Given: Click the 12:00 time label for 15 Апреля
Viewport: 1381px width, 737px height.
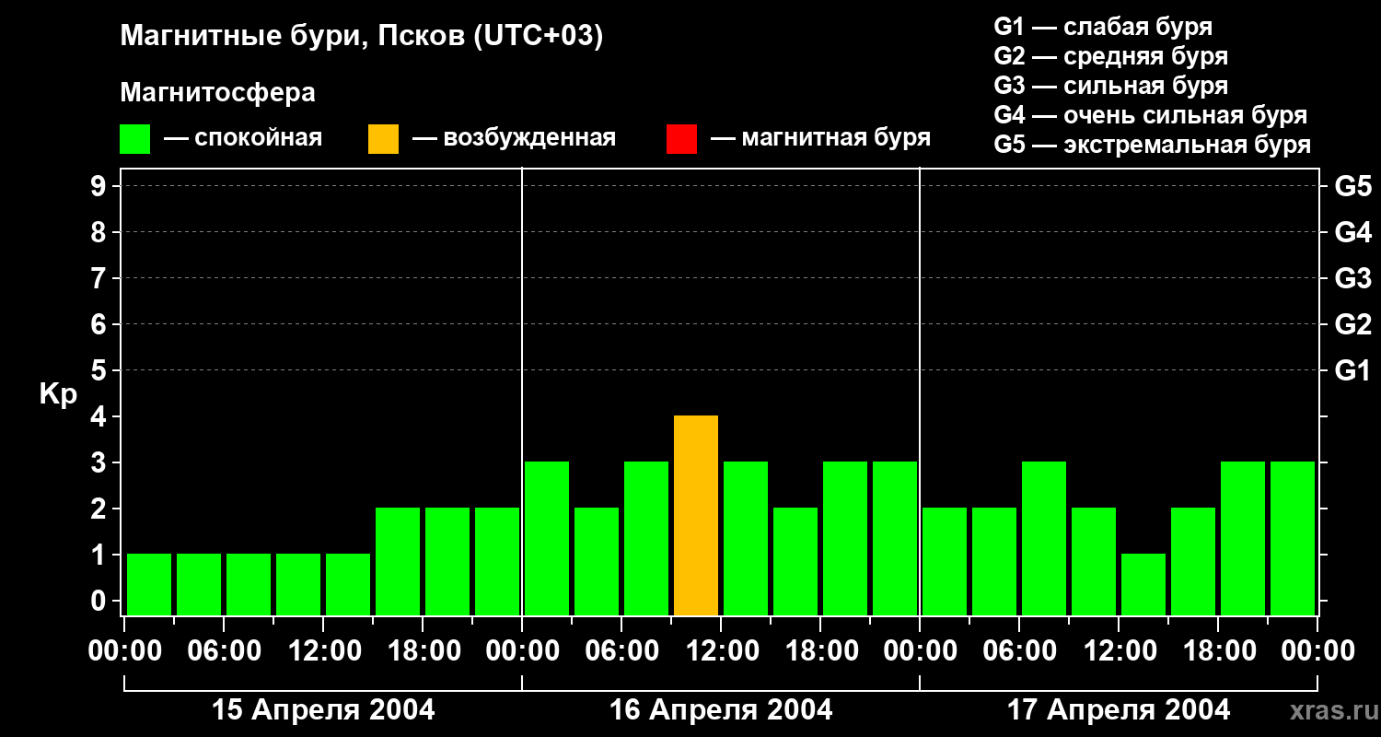Looking at the screenshot, I should [x=323, y=650].
